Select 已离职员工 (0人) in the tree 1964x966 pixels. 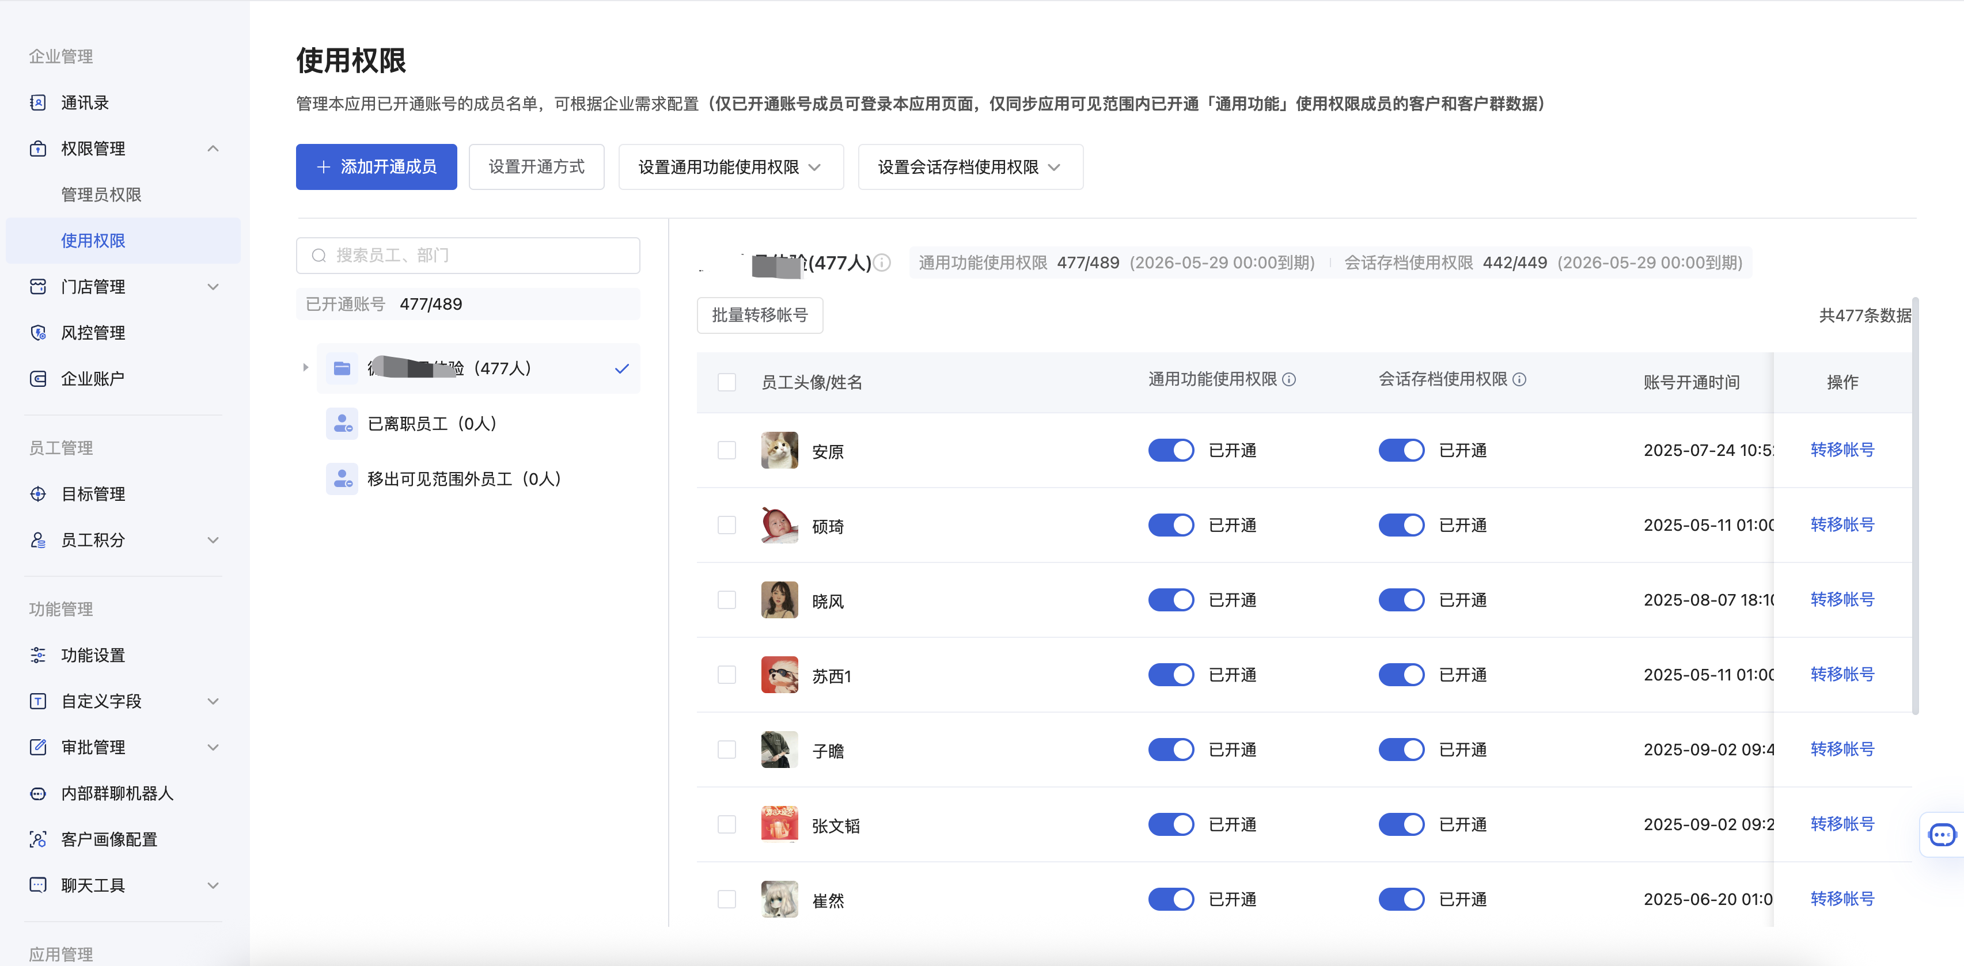coord(478,424)
